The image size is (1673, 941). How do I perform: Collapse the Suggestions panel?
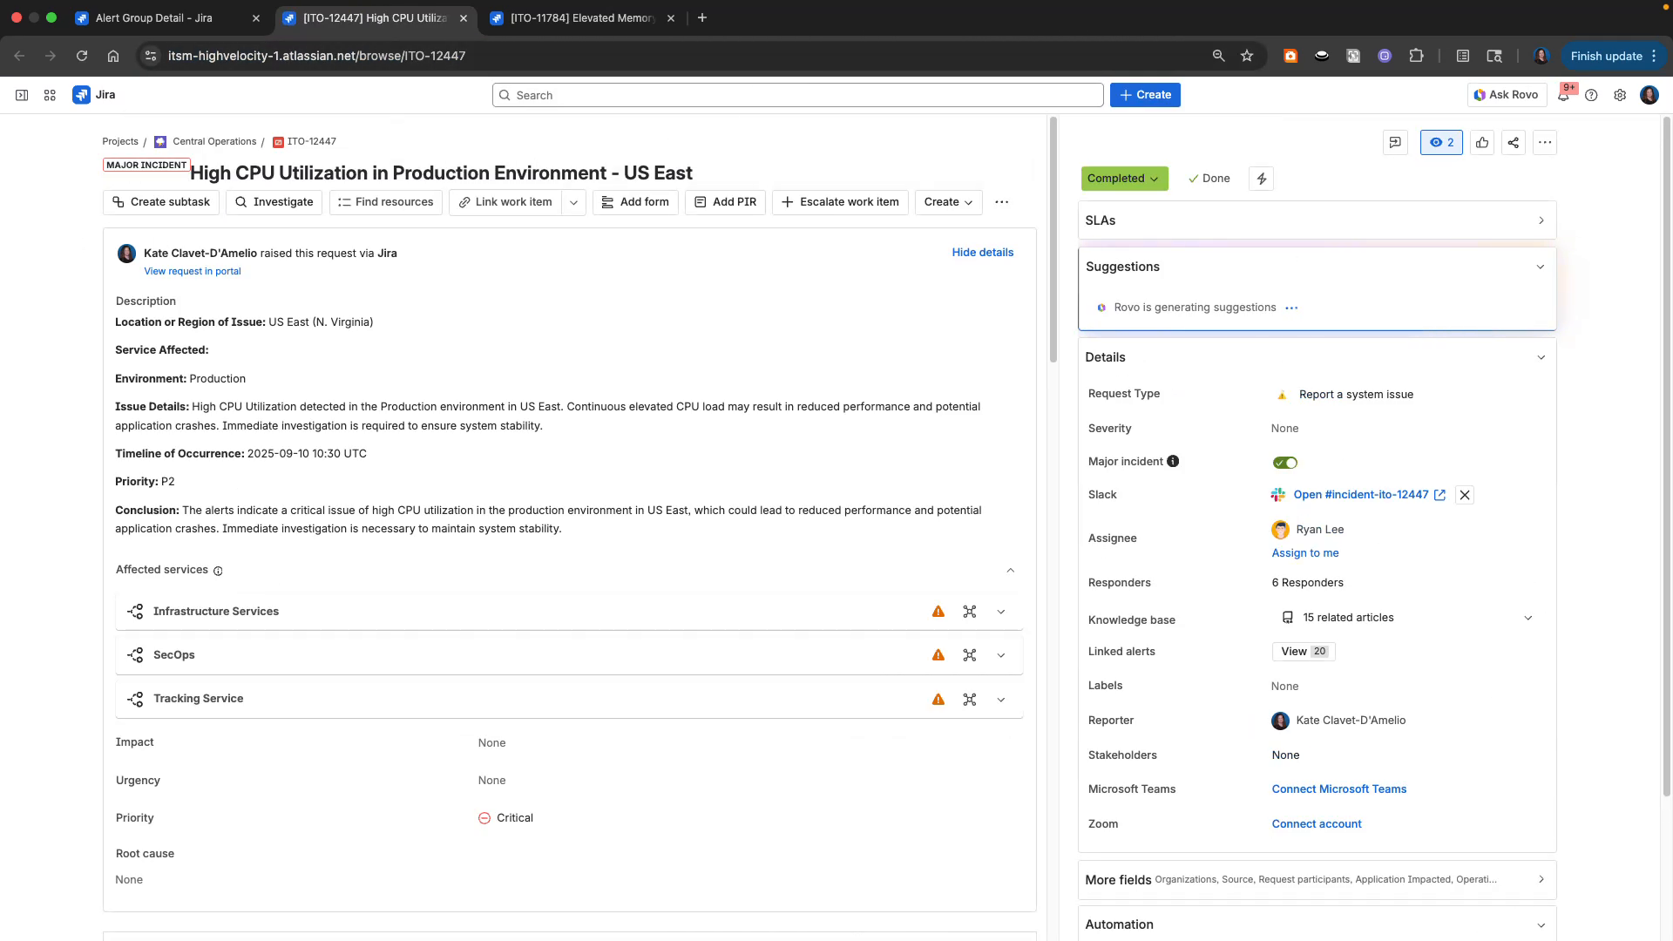coord(1541,267)
